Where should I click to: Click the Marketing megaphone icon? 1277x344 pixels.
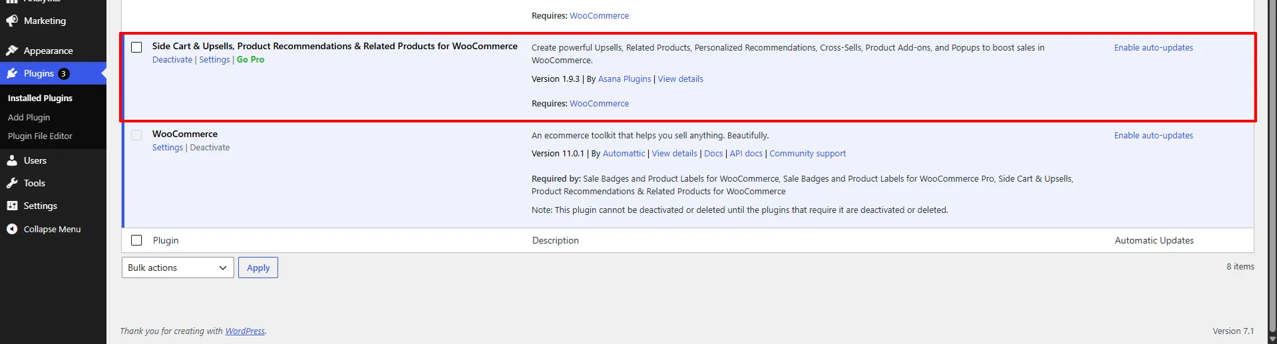[x=12, y=21]
